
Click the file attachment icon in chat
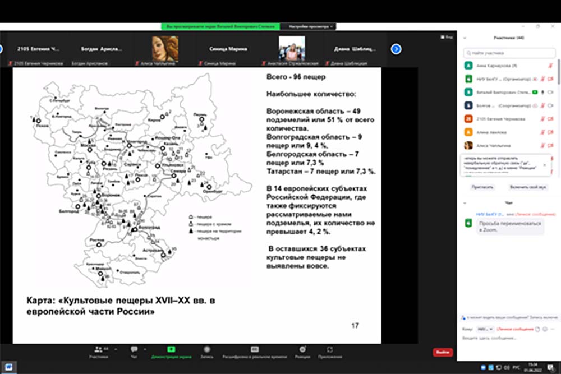click(x=537, y=329)
